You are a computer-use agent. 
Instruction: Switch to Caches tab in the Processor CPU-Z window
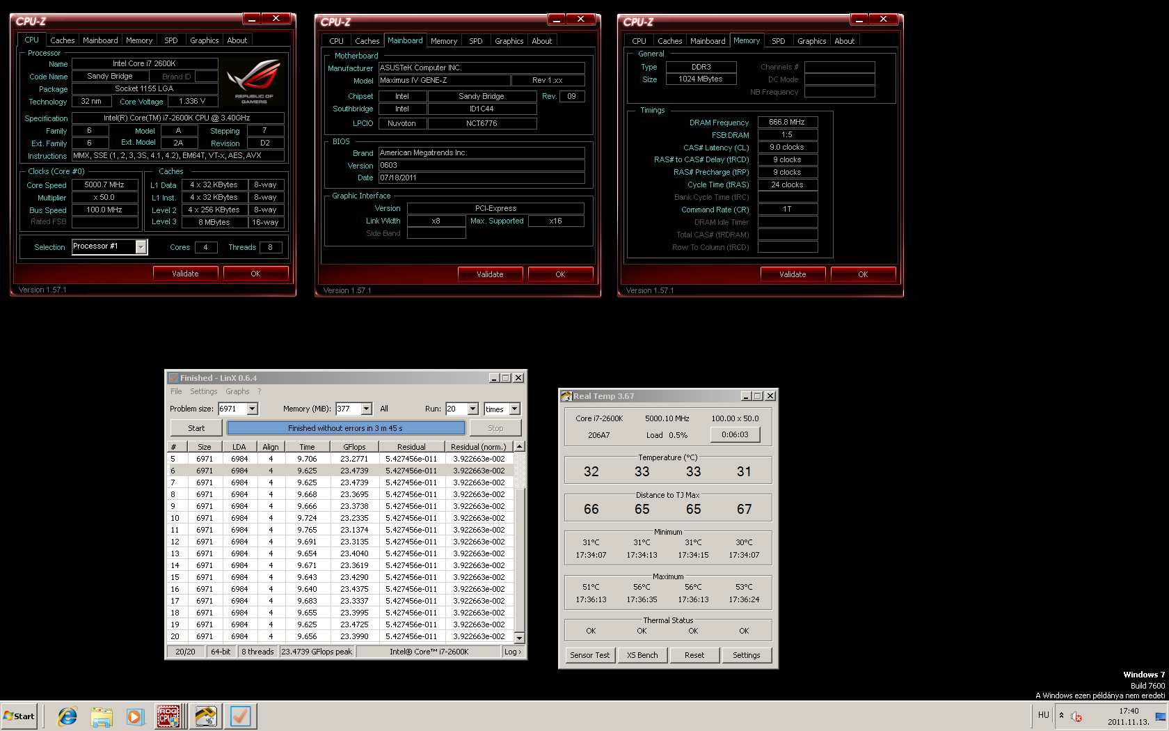[63, 40]
